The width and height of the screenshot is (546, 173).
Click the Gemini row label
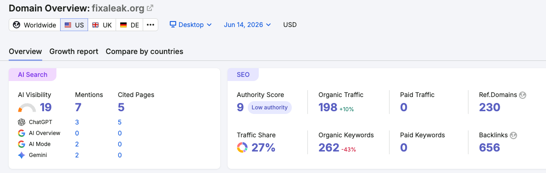coord(38,155)
